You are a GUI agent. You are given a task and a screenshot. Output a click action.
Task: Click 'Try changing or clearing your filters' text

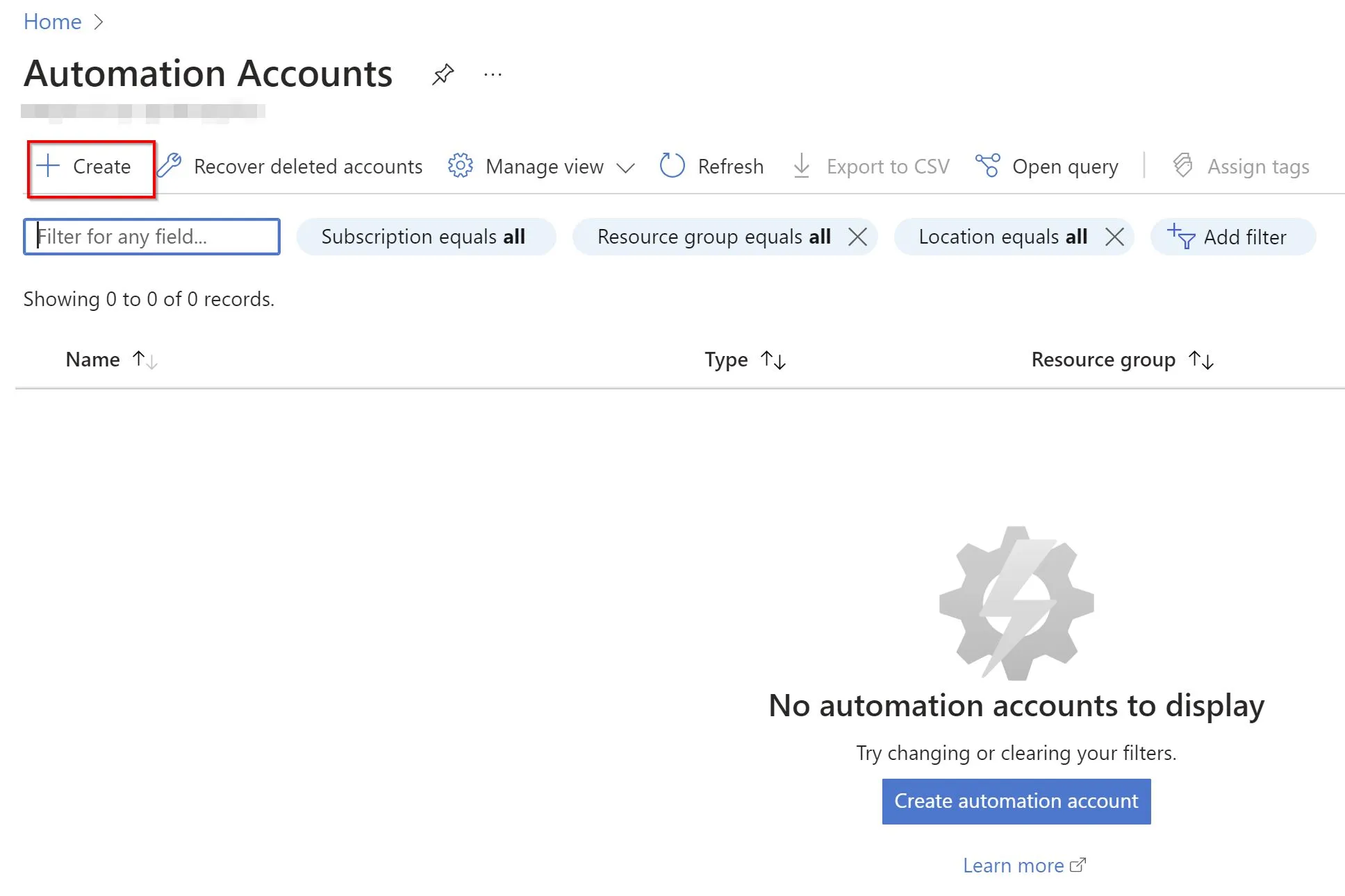[x=1016, y=753]
